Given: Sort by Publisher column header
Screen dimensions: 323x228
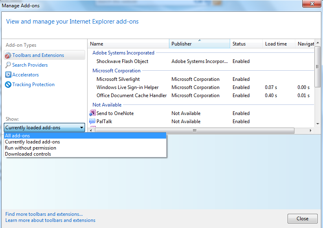Looking at the screenshot, I should (200, 44).
